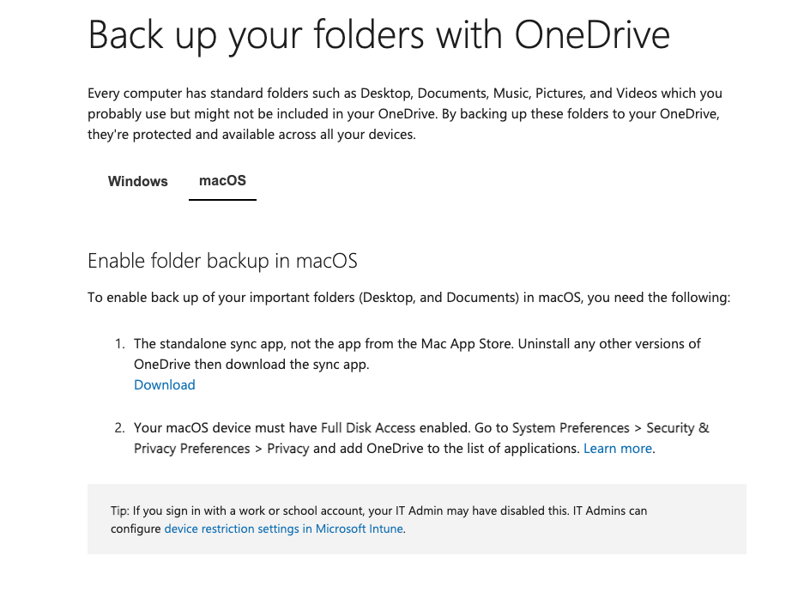Open the Download link for sync app
804x592 pixels.
(x=165, y=385)
